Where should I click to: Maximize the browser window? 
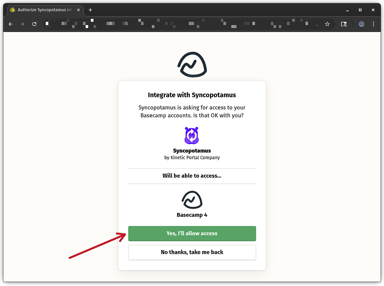click(360, 10)
